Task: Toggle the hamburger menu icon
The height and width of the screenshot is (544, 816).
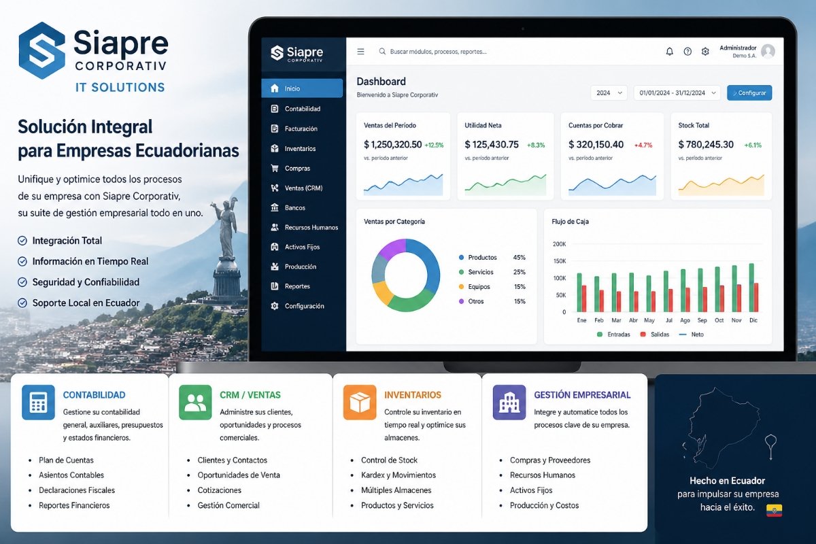Action: [x=361, y=52]
